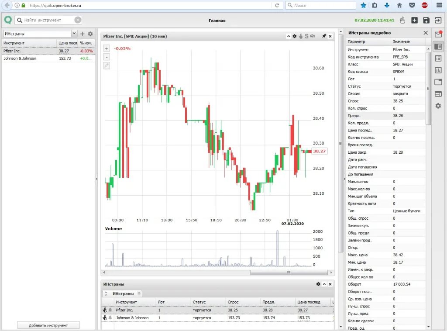This screenshot has width=447, height=331.
Task: Open ИНстраны table settings gear
Action: [x=318, y=284]
